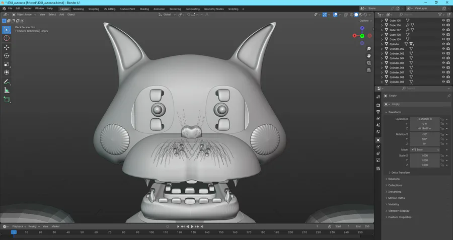Hide Cylinder.004 in outliner
Image resolution: width=453 pixels, height=240 pixels.
click(x=443, y=58)
